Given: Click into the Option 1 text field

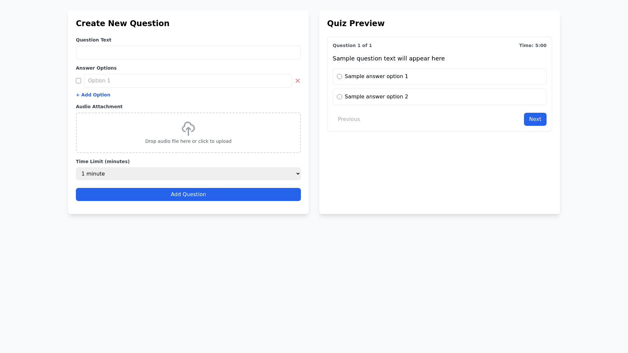Looking at the screenshot, I should (187, 81).
